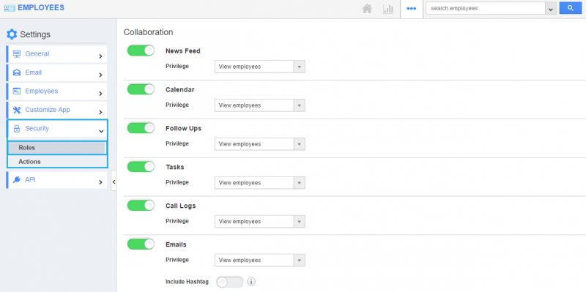Collapse the sidebar with the arrow handle
This screenshot has height=292, width=586.
[x=114, y=181]
